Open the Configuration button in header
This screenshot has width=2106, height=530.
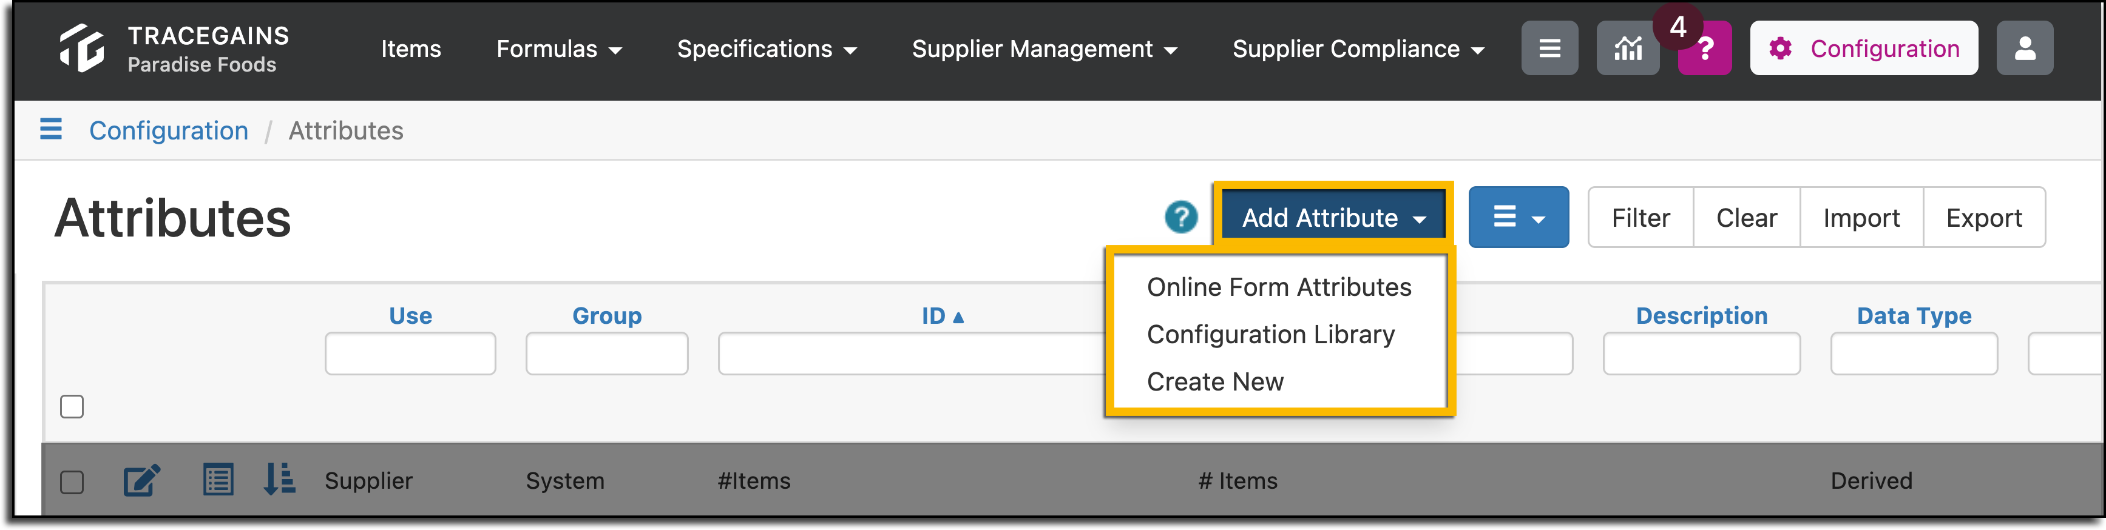[1863, 48]
